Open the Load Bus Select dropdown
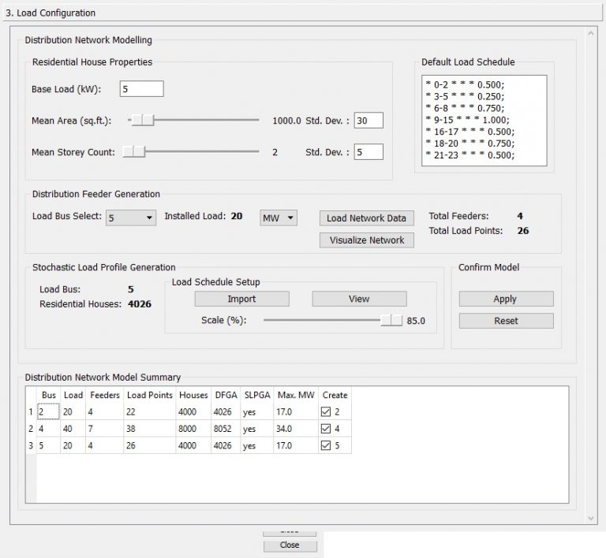This screenshot has width=606, height=558. pos(131,218)
